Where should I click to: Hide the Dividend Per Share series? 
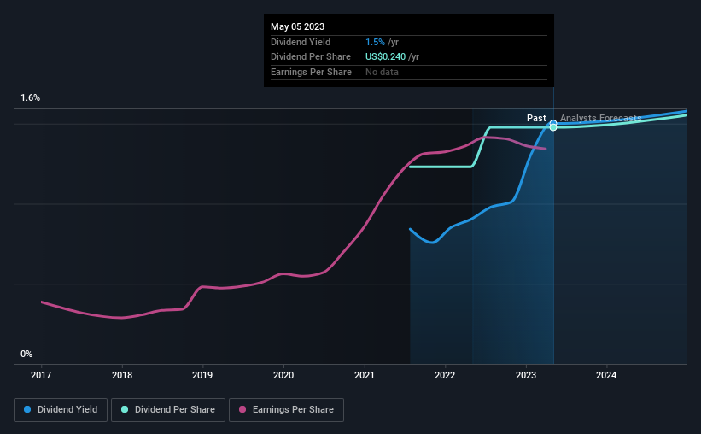point(166,410)
